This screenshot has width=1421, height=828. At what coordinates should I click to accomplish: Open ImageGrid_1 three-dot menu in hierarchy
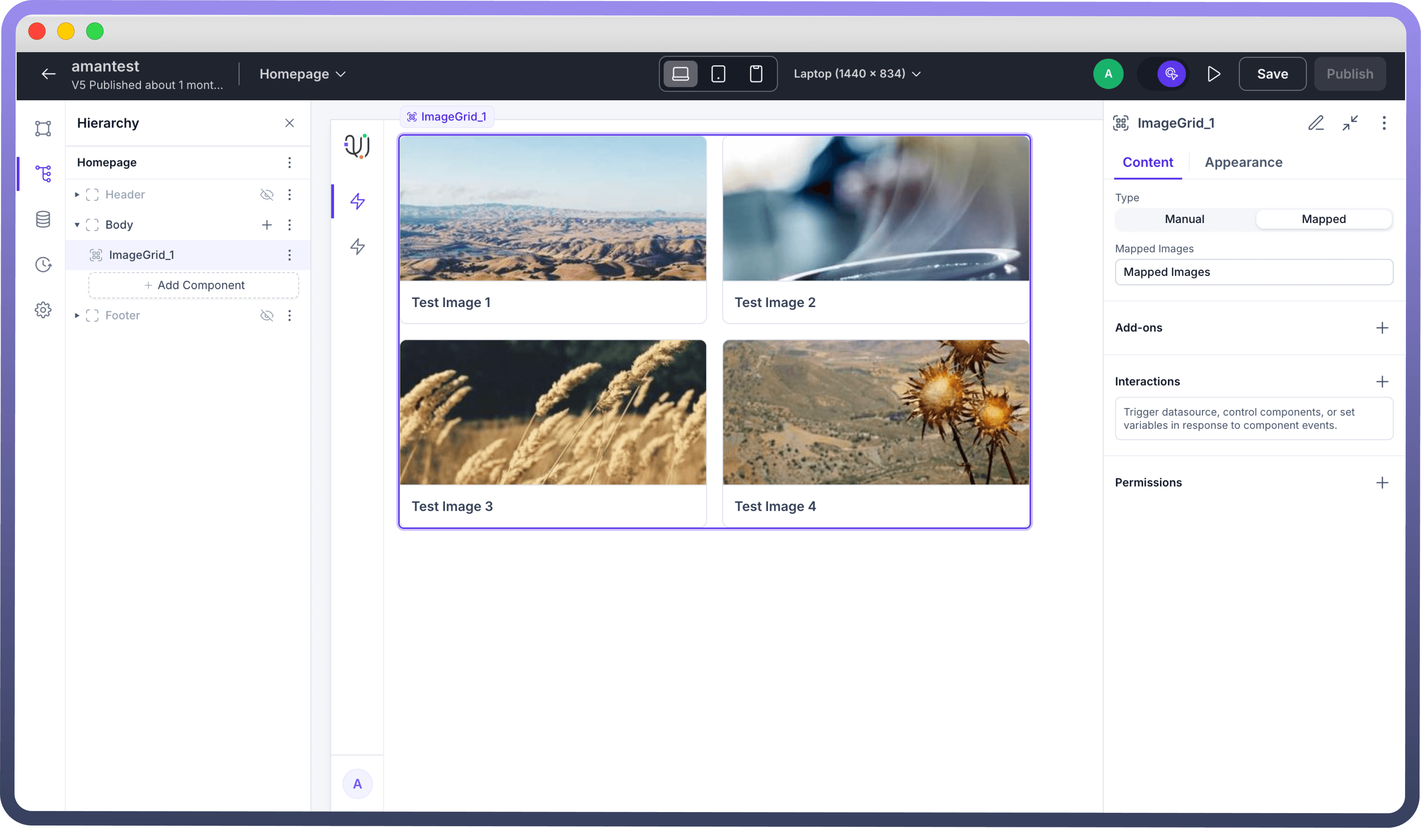[289, 255]
